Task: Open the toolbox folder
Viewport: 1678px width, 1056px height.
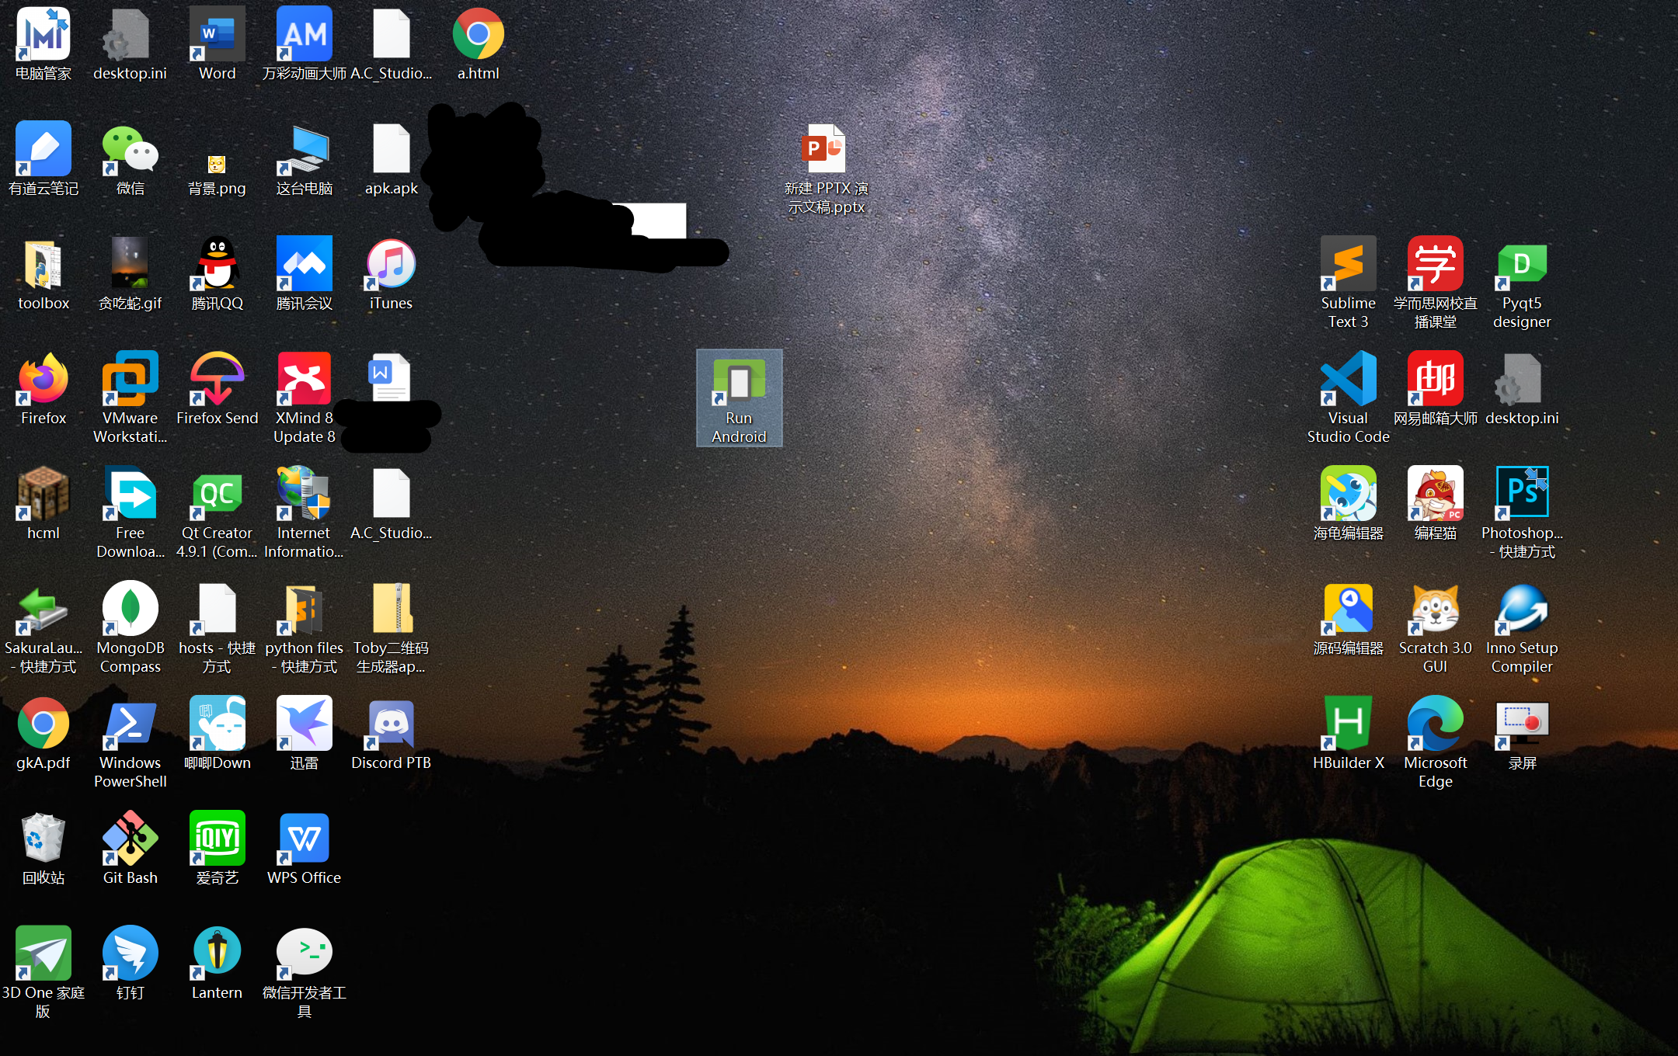Action: (x=44, y=274)
